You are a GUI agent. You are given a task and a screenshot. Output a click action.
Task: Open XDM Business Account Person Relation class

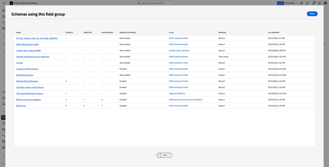(x=186, y=99)
